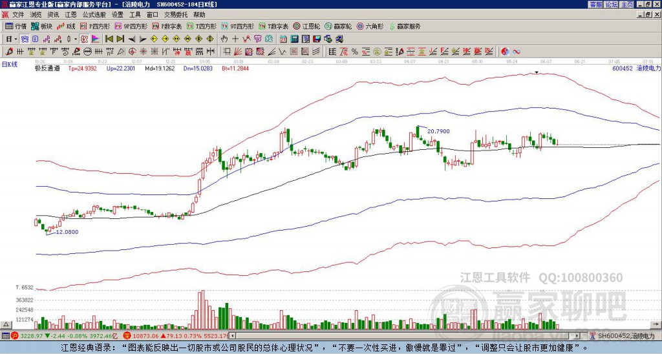Open the 9T四方形 tool
The height and width of the screenshot is (354, 662).
(237, 26)
